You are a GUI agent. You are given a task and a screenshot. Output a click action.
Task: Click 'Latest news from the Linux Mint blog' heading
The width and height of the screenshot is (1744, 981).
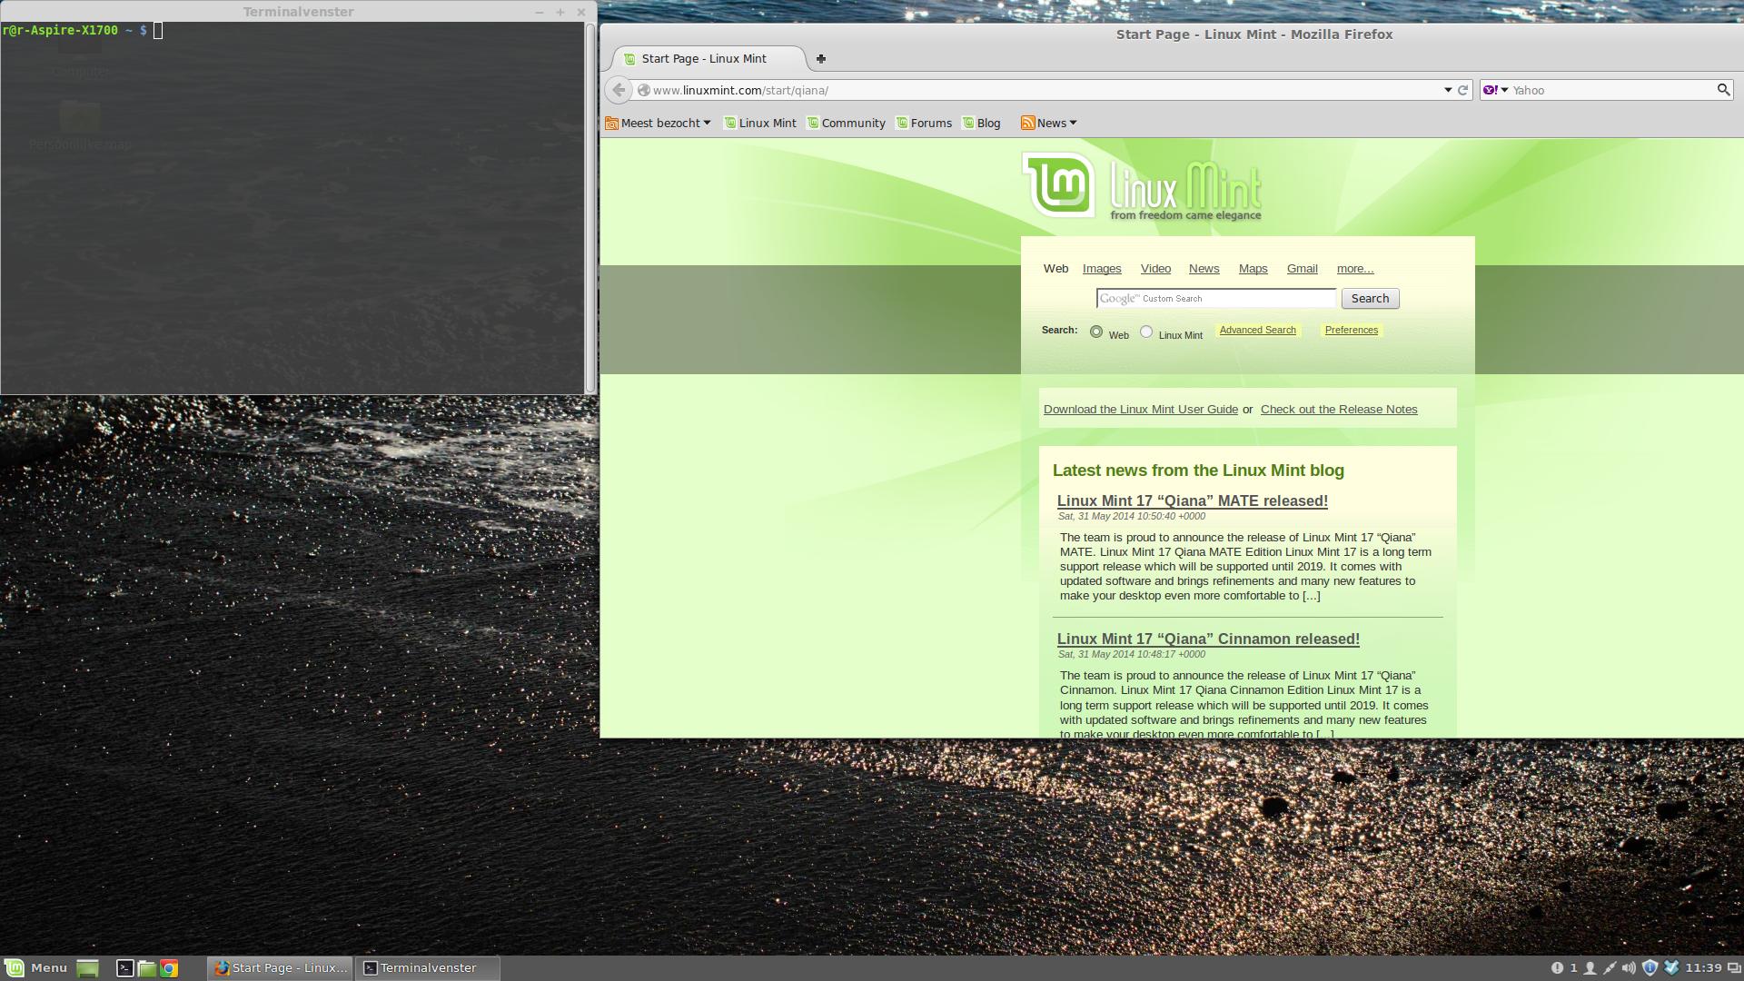tap(1198, 471)
